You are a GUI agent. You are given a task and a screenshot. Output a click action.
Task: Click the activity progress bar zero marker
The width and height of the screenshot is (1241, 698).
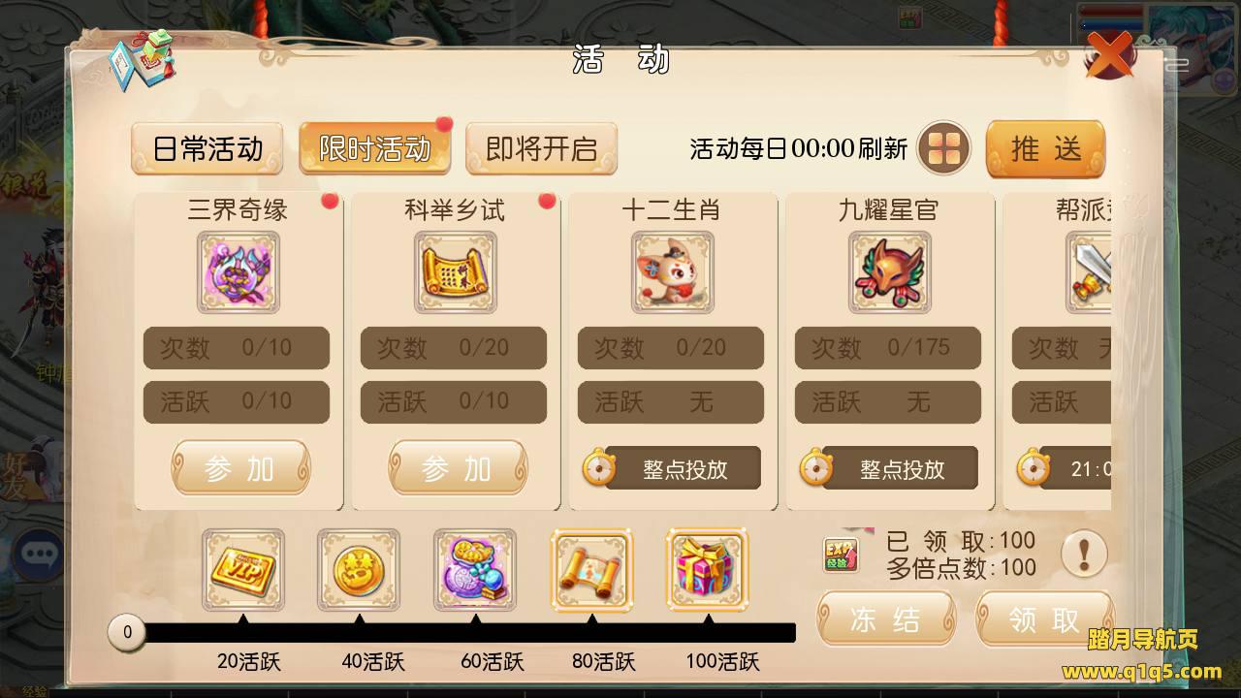point(127,633)
